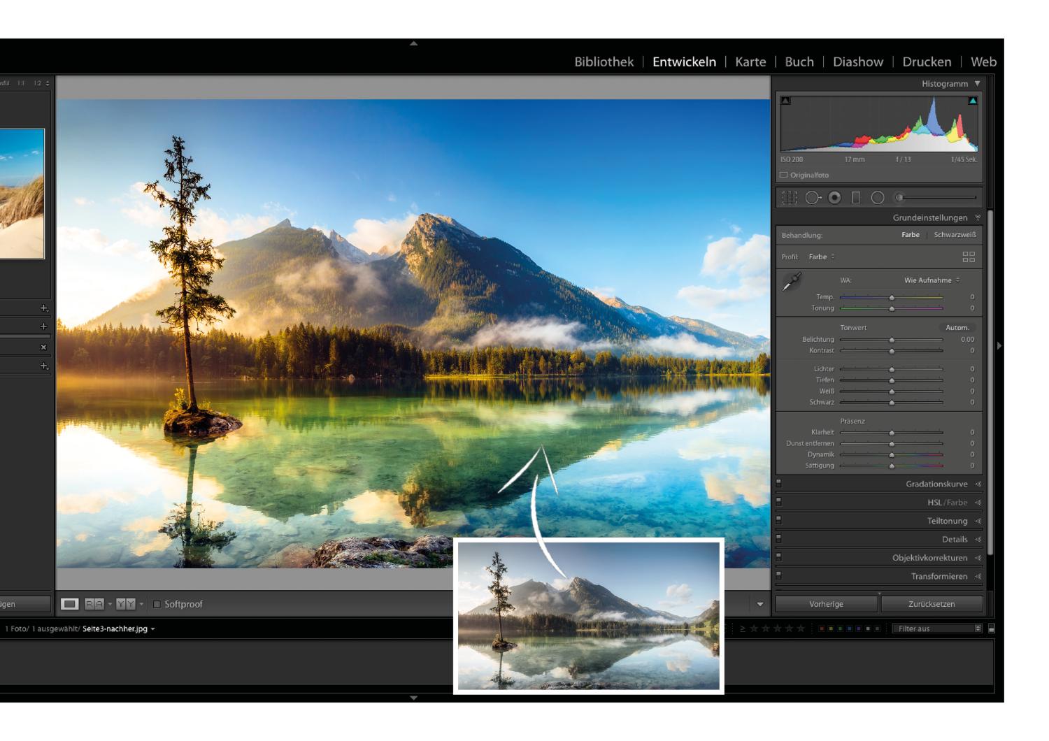Activate the Red Eye correction tool
1049x741 pixels.
[834, 198]
